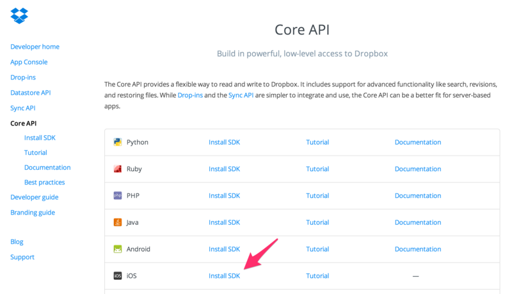The height and width of the screenshot is (294, 512).
Task: Go to App Console
Action: click(x=29, y=62)
